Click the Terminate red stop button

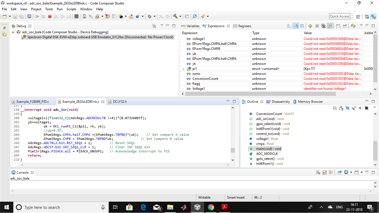pos(50,16)
